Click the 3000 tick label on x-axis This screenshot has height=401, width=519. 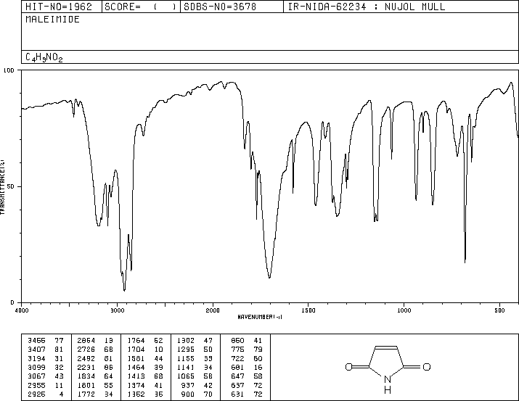117,310
